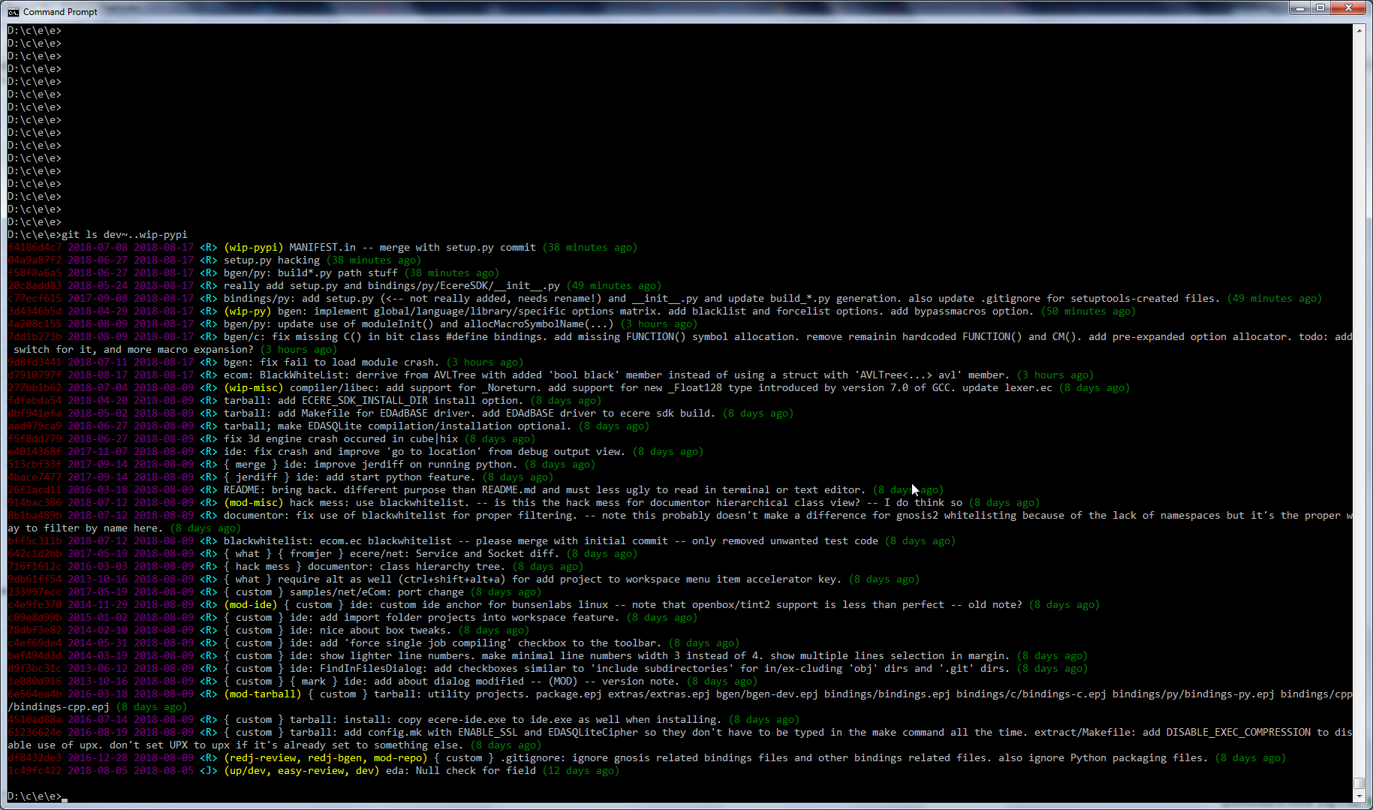Image resolution: width=1373 pixels, height=810 pixels.
Task: Click the "(wip-pypi)" branch label
Action: coord(254,247)
